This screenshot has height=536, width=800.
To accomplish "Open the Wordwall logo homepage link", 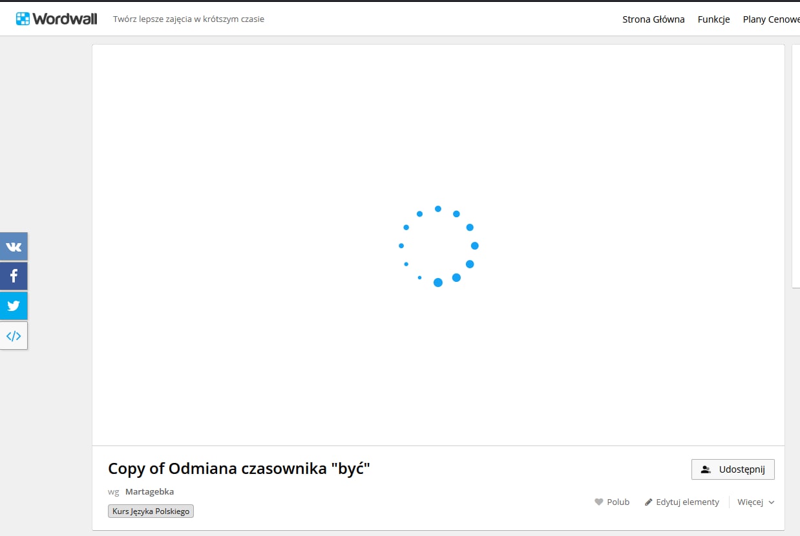I will pyautogui.click(x=57, y=19).
